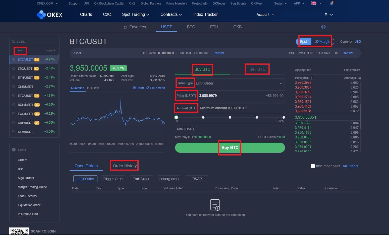Switch to the ETH market tab
389x235 pixels.
214,27
